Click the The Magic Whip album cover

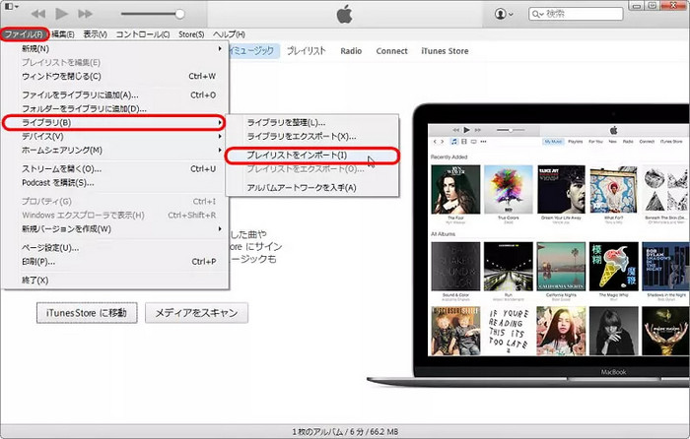click(614, 267)
